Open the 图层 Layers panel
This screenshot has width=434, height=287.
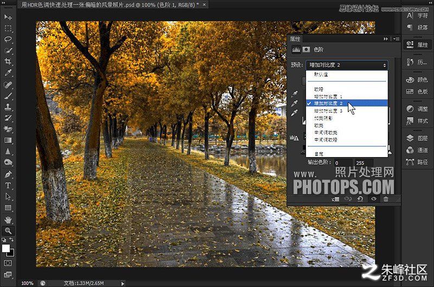point(417,138)
